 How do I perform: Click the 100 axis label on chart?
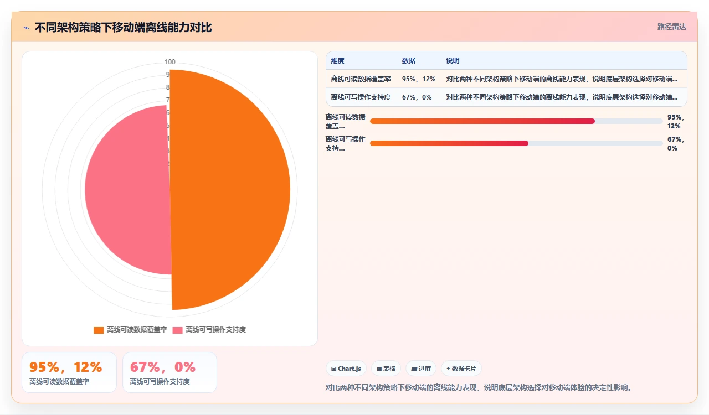(x=170, y=62)
